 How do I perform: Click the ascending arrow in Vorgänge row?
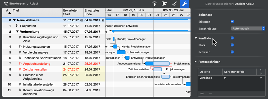pyautogui.click(x=261, y=78)
